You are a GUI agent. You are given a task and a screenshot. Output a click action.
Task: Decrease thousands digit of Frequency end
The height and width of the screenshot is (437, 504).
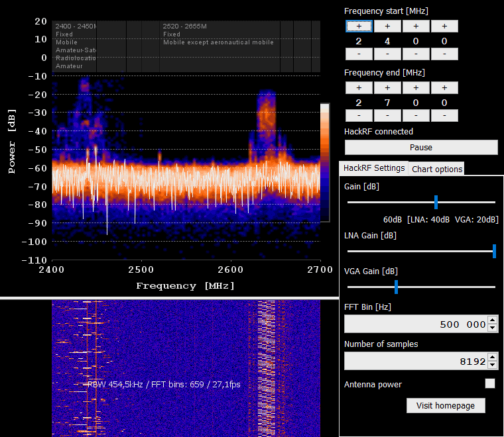(x=359, y=115)
